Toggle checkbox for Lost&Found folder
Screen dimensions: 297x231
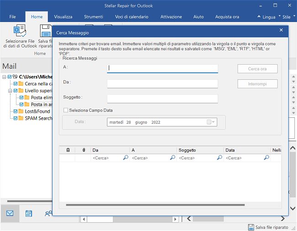tap(16, 111)
